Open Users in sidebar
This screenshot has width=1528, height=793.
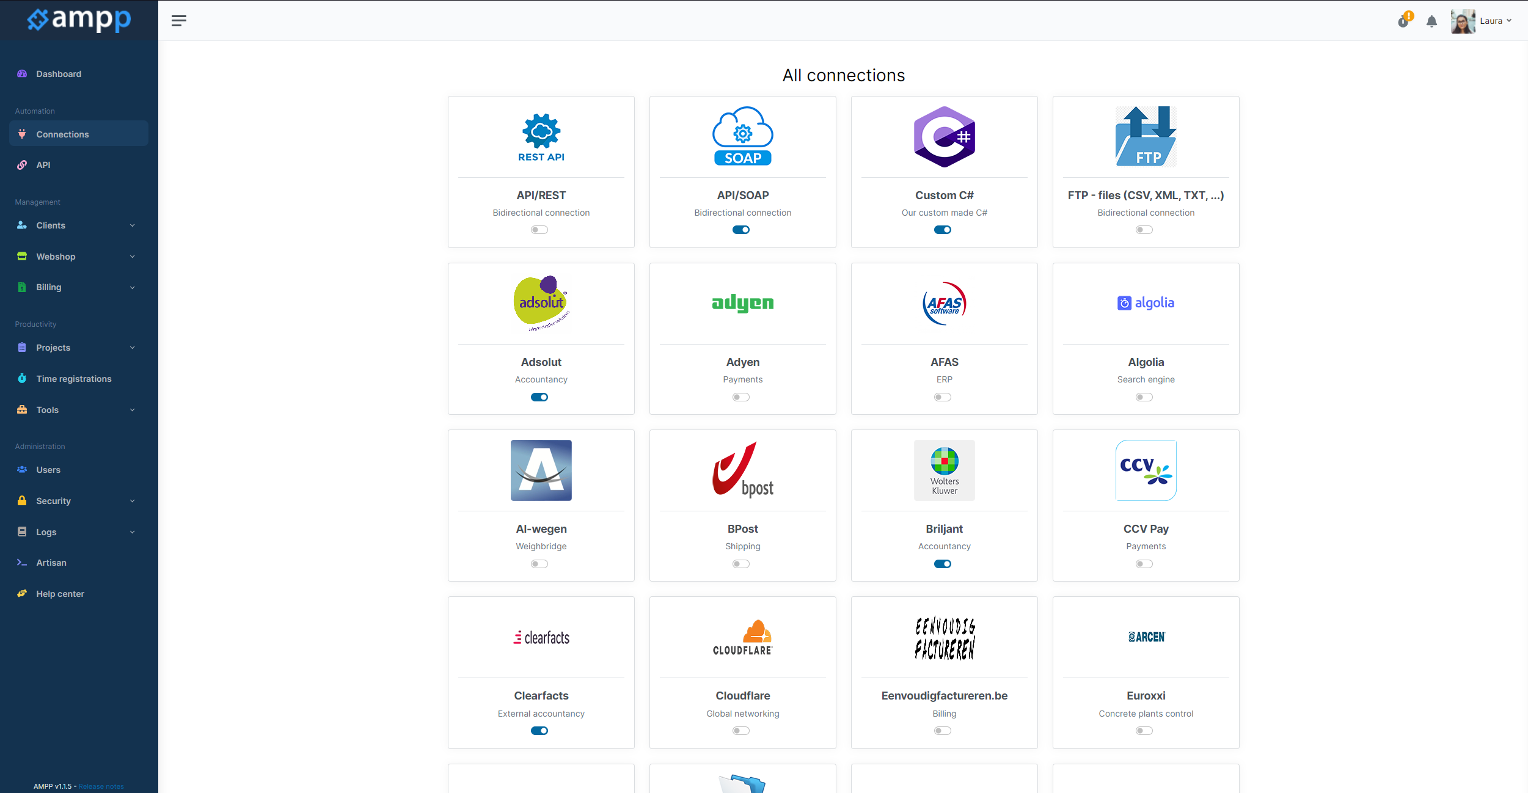click(x=79, y=470)
